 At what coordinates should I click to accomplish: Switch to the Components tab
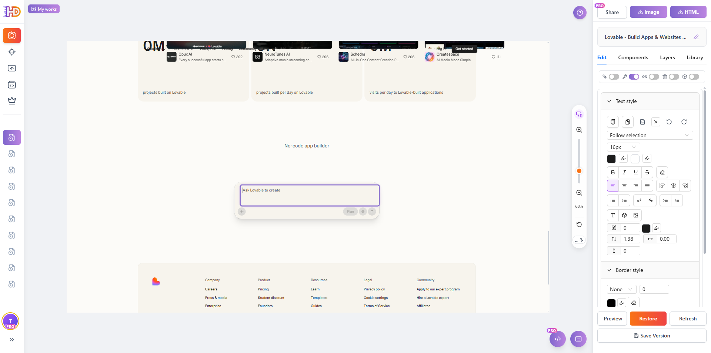pyautogui.click(x=633, y=57)
